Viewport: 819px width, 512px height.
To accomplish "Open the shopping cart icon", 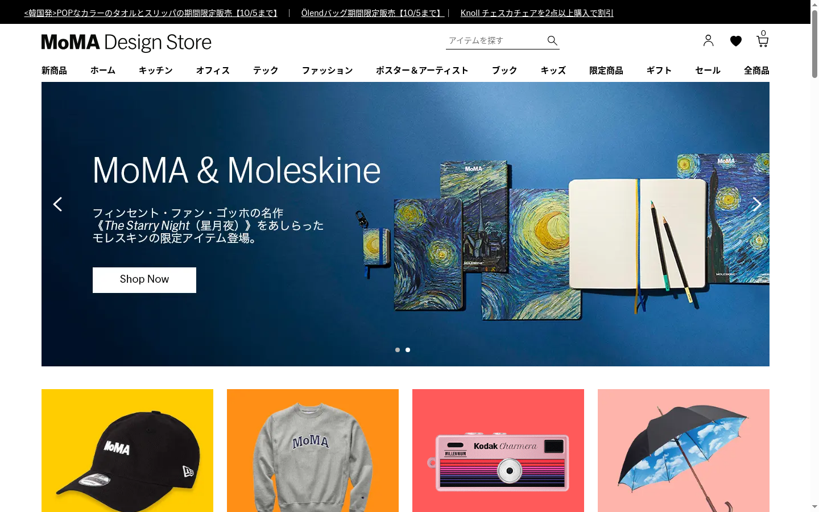I will (762, 39).
